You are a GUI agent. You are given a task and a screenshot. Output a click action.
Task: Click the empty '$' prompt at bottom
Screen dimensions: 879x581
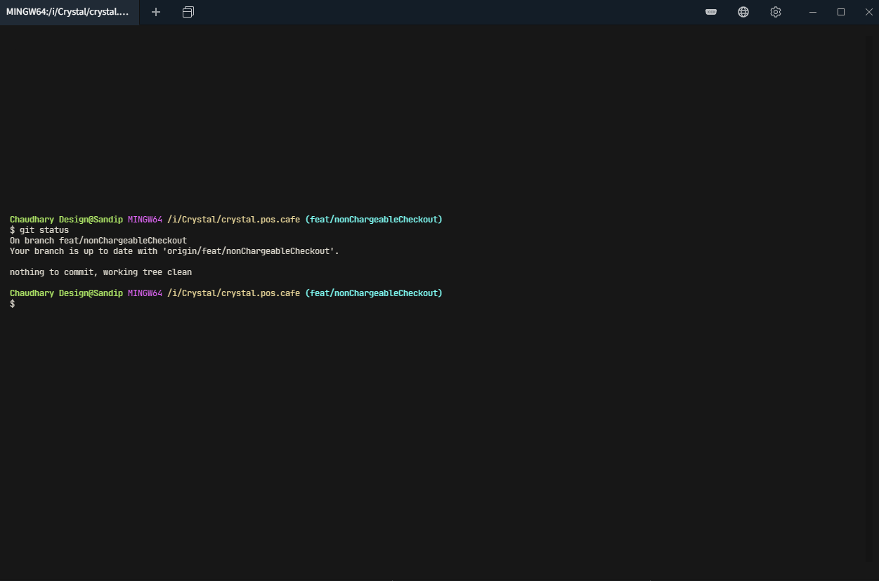pos(13,304)
